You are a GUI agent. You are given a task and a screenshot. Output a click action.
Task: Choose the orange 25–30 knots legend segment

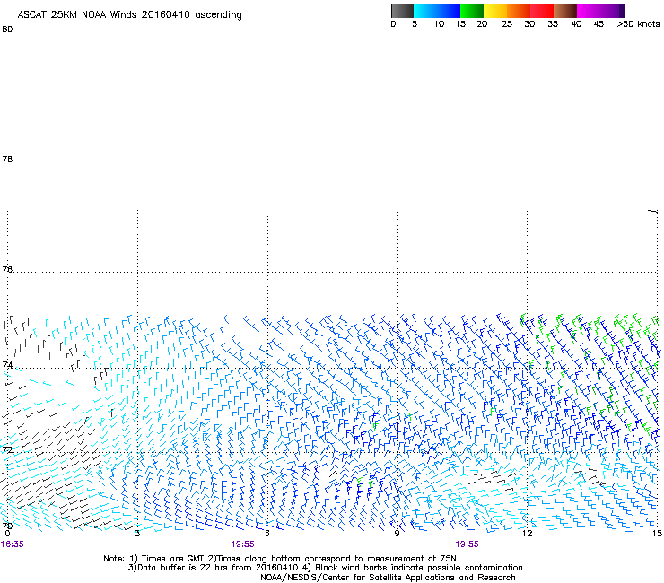519,11
